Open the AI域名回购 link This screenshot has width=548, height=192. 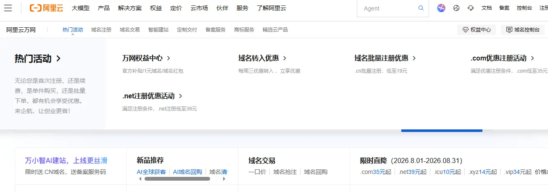[187, 172]
